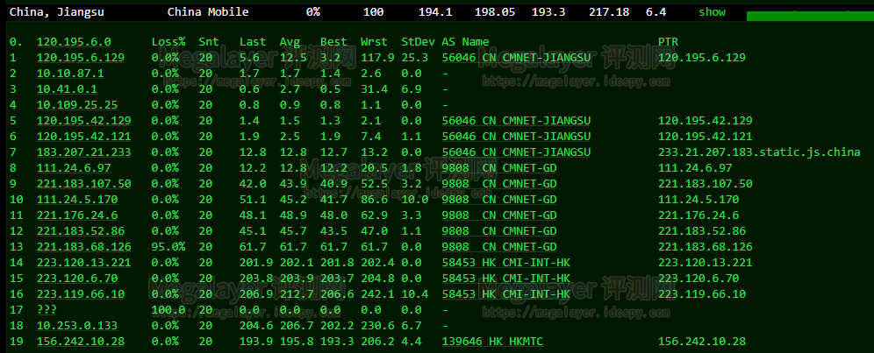Select the StDev column header
874x353 pixels.
point(418,42)
